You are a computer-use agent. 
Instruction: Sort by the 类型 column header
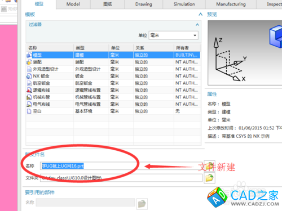91,48
